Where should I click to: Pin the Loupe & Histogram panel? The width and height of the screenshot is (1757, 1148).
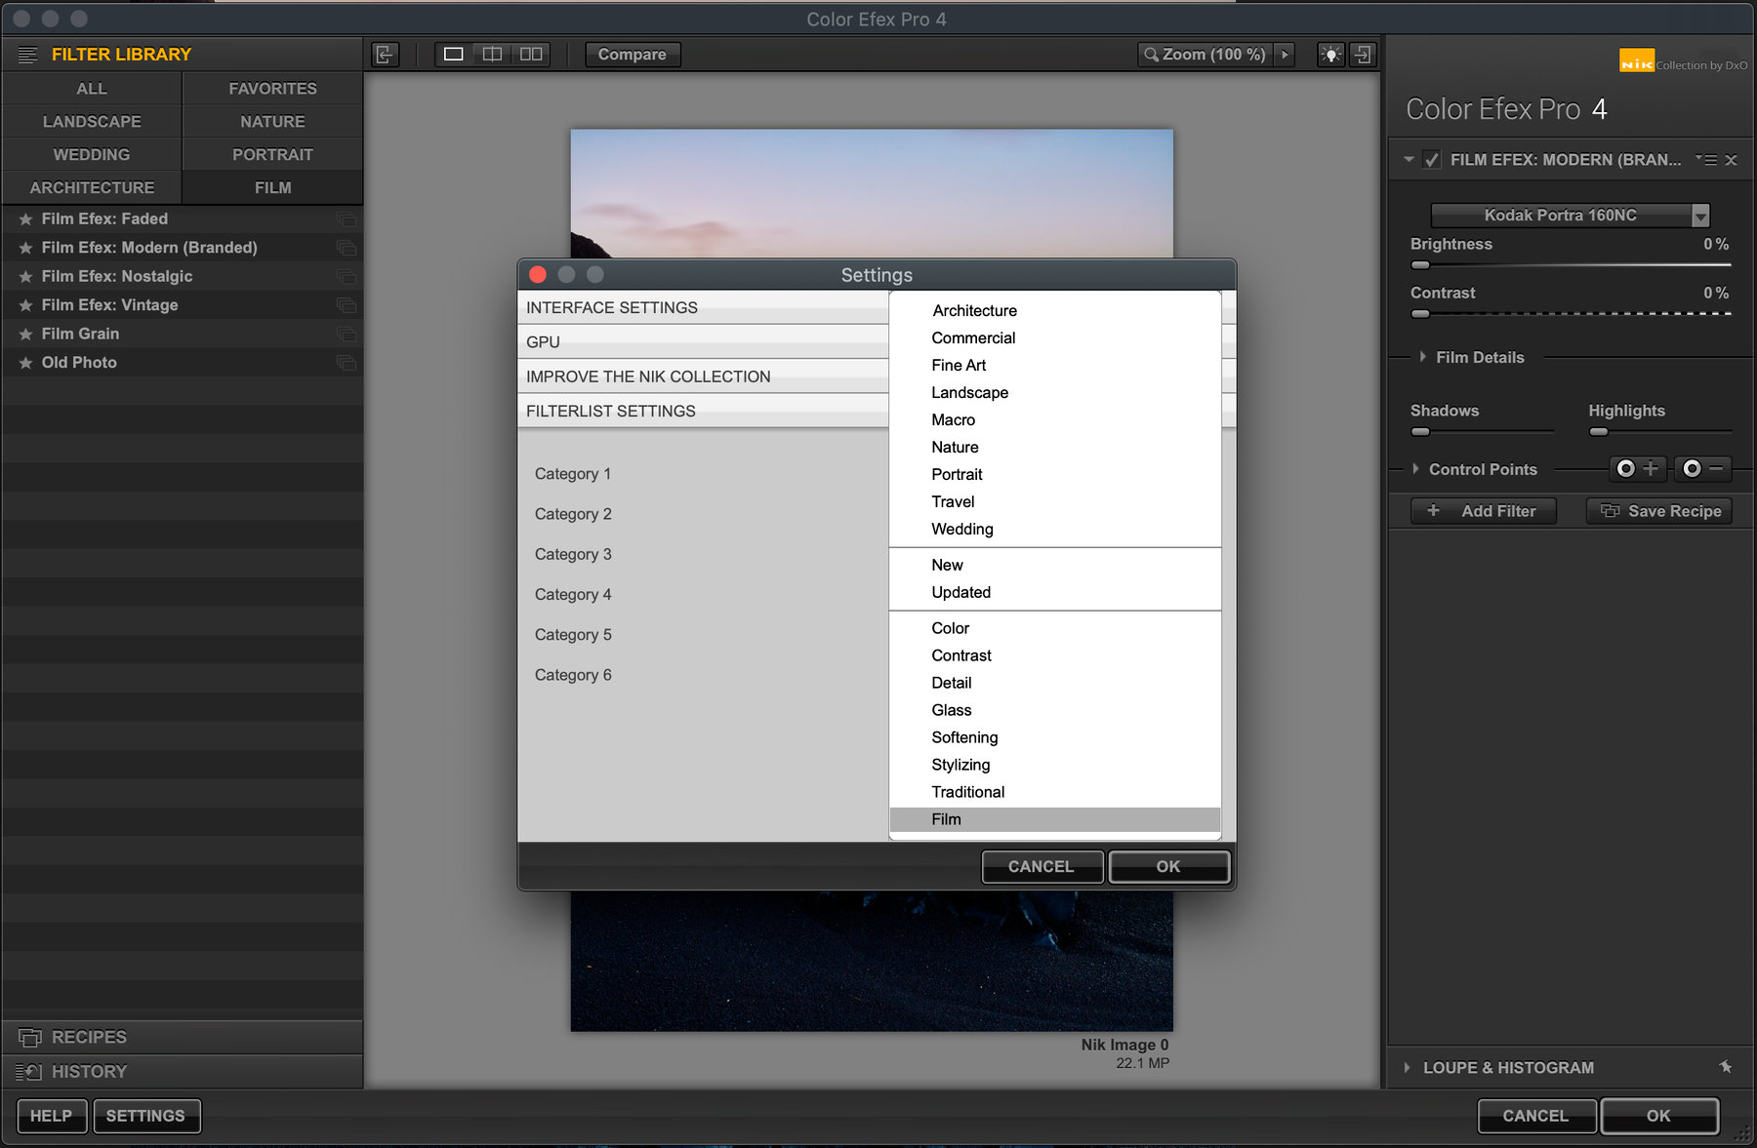[1726, 1067]
